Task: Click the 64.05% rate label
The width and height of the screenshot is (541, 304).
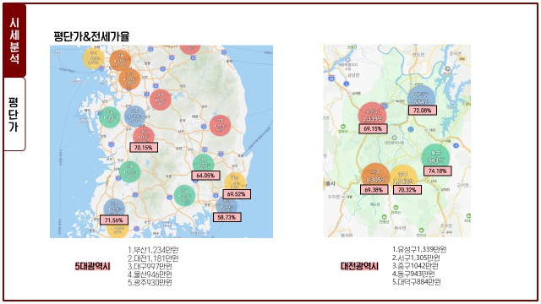Action: coord(205,176)
